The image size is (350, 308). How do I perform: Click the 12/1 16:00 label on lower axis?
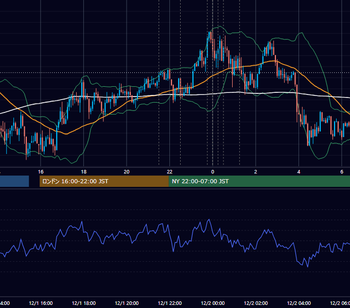[x=41, y=303]
